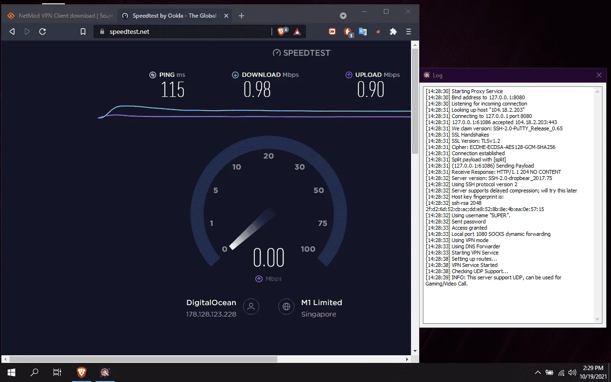Click log line "Using username SUPER"
This screenshot has width=611, height=382.
point(468,215)
